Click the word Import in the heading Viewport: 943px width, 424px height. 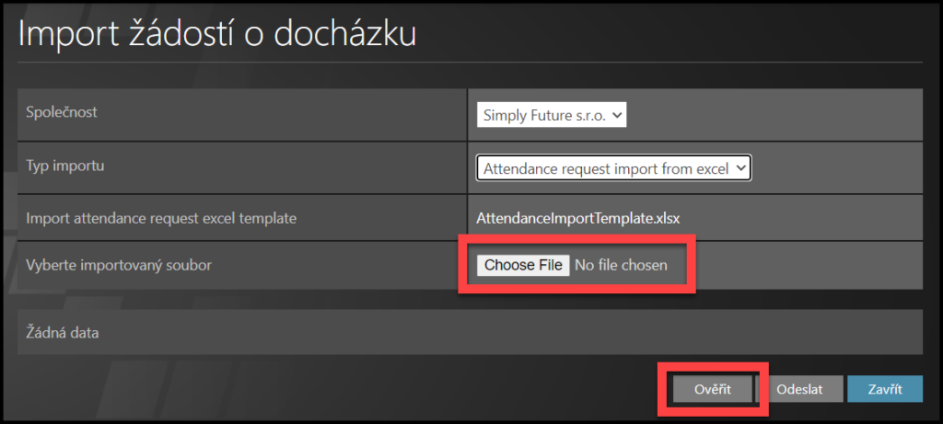pos(63,33)
